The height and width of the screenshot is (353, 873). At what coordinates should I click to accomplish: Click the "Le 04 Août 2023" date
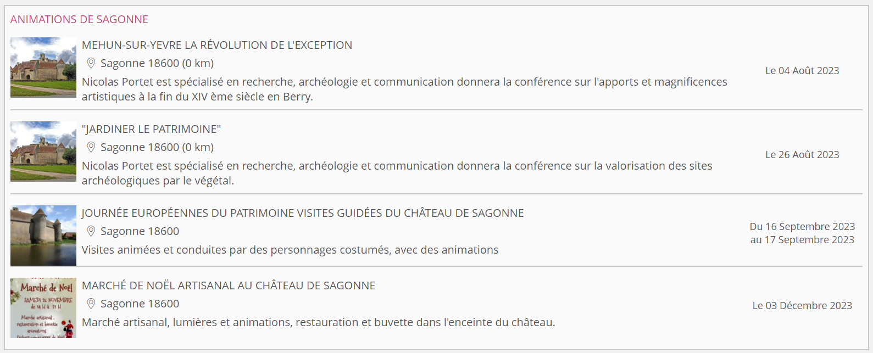click(x=802, y=71)
